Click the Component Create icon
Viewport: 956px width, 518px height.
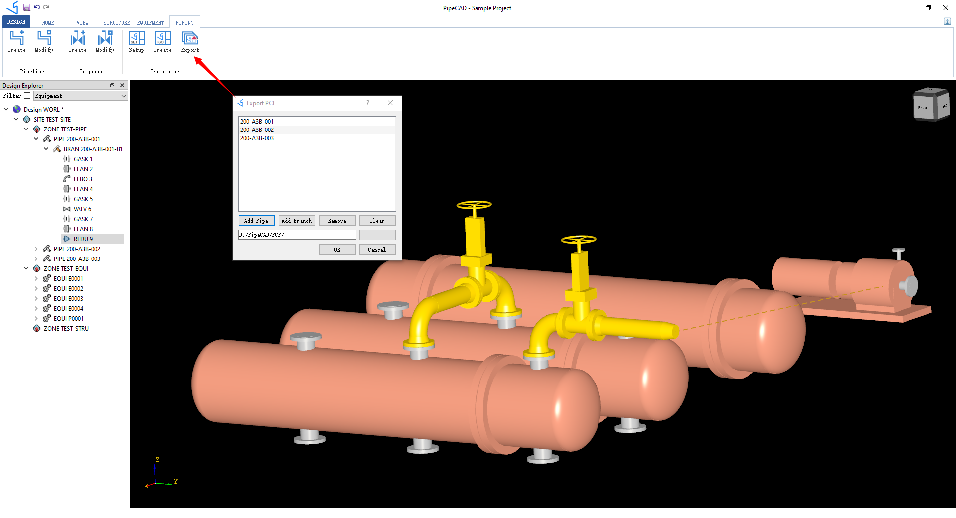tap(77, 42)
